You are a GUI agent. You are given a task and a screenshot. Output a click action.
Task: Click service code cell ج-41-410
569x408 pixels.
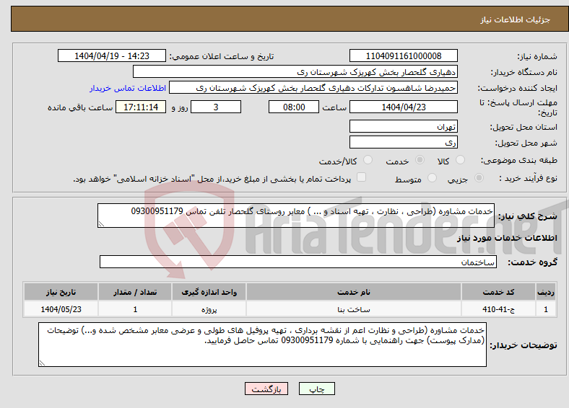click(x=499, y=309)
